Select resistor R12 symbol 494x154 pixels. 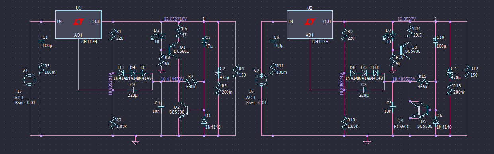(467, 72)
